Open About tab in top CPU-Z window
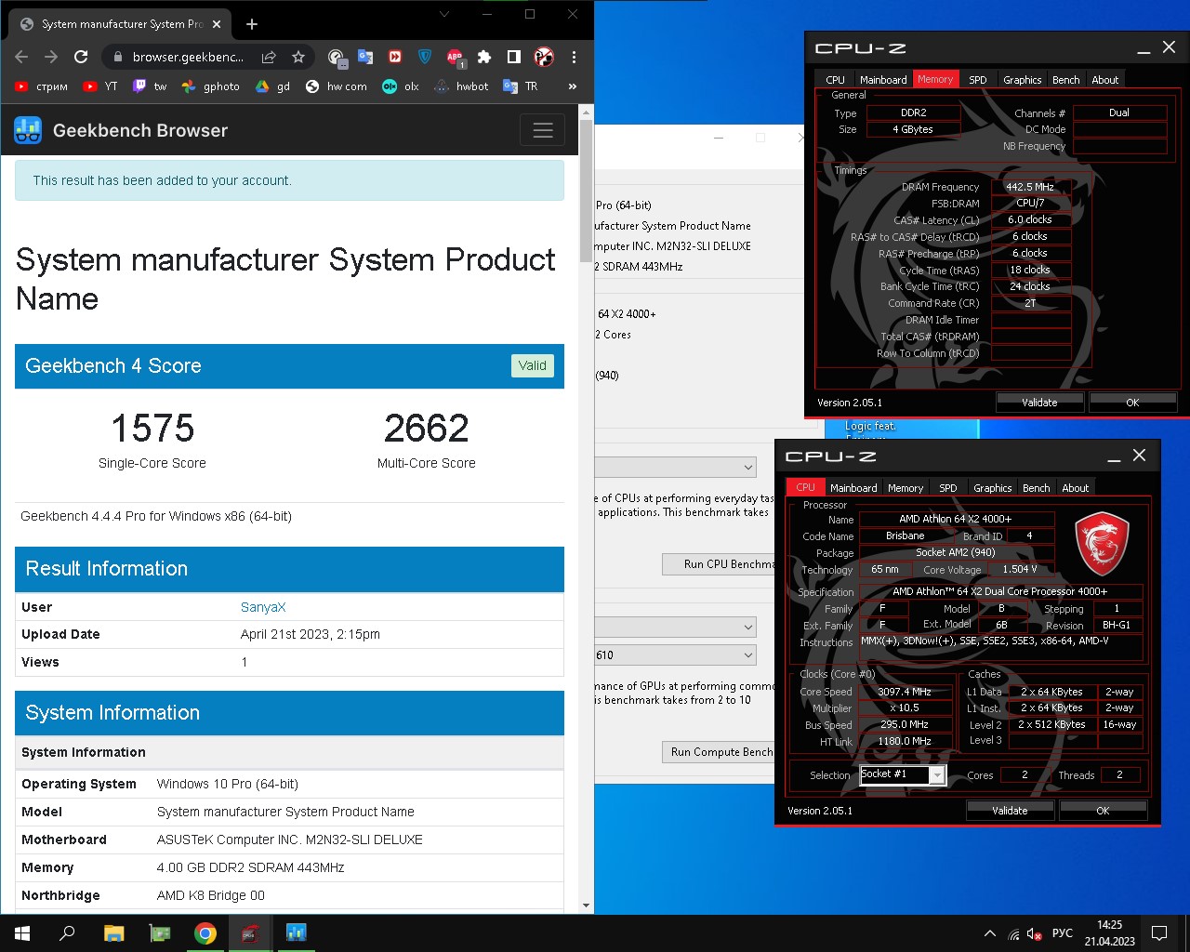The image size is (1190, 952). point(1105,80)
